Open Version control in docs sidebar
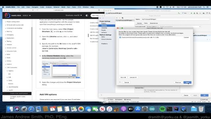This screenshot has width=211, height=119. (12, 48)
